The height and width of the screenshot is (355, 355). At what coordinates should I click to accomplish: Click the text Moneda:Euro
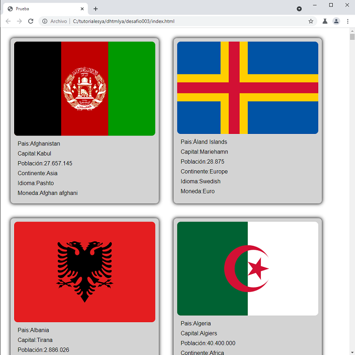click(x=198, y=191)
